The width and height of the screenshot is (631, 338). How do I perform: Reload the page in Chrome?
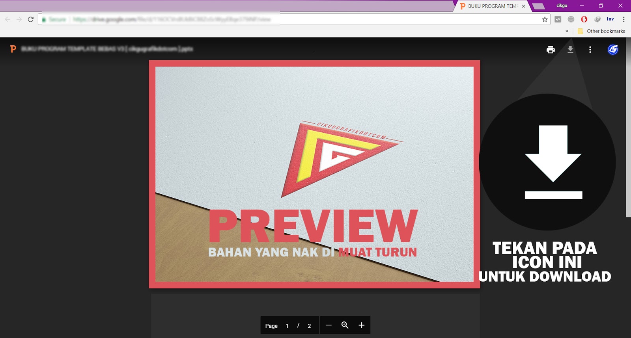point(30,19)
